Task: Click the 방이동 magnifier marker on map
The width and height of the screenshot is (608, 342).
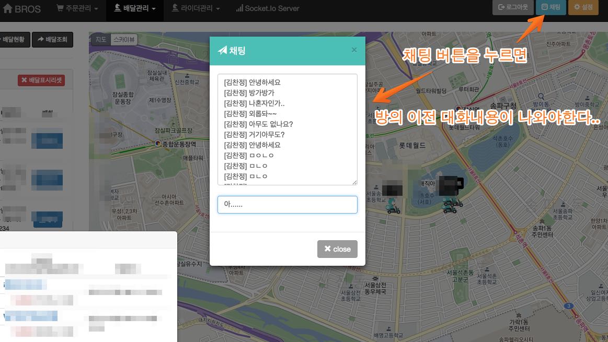Action: 541,97
